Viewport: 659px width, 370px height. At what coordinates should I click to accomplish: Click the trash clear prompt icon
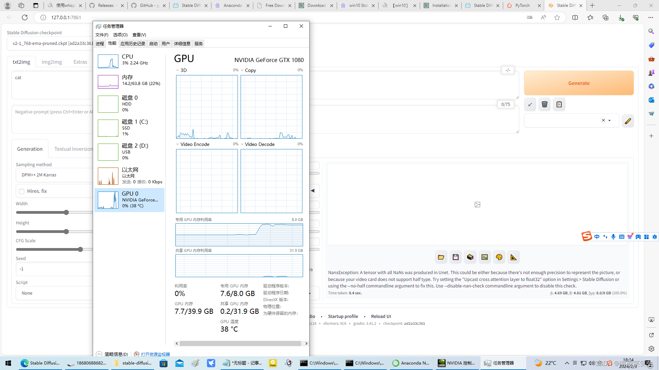[544, 104]
